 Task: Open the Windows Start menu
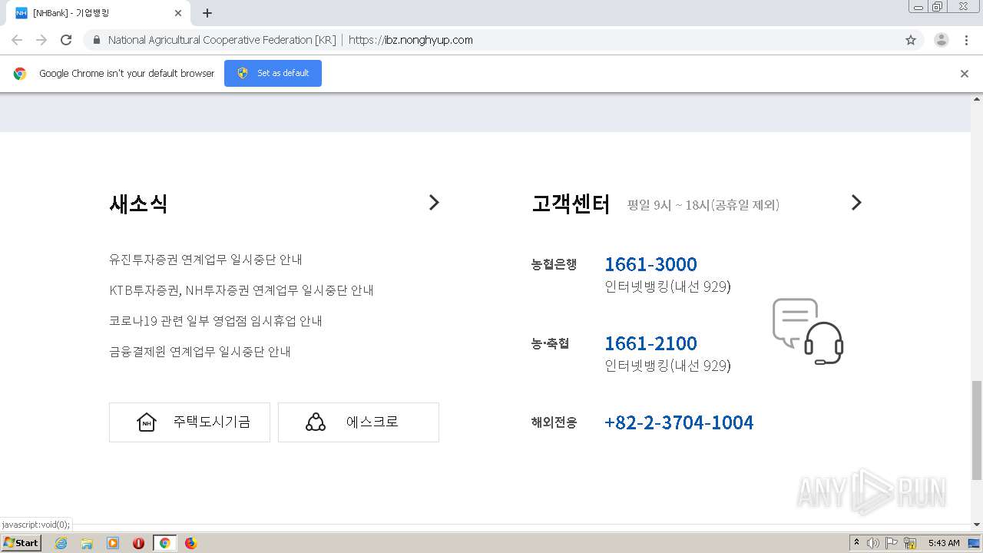[x=22, y=543]
